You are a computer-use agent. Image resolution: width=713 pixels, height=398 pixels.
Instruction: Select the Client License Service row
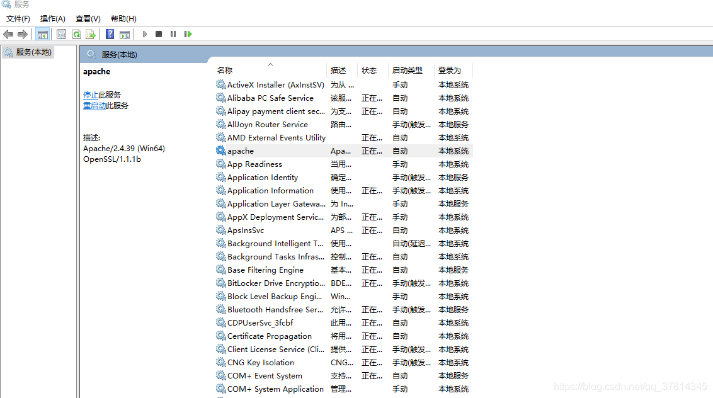click(x=343, y=349)
